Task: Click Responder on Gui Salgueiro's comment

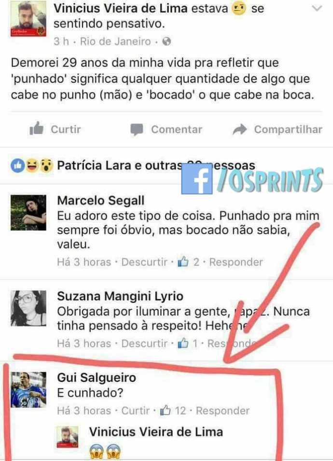Action: tap(222, 410)
